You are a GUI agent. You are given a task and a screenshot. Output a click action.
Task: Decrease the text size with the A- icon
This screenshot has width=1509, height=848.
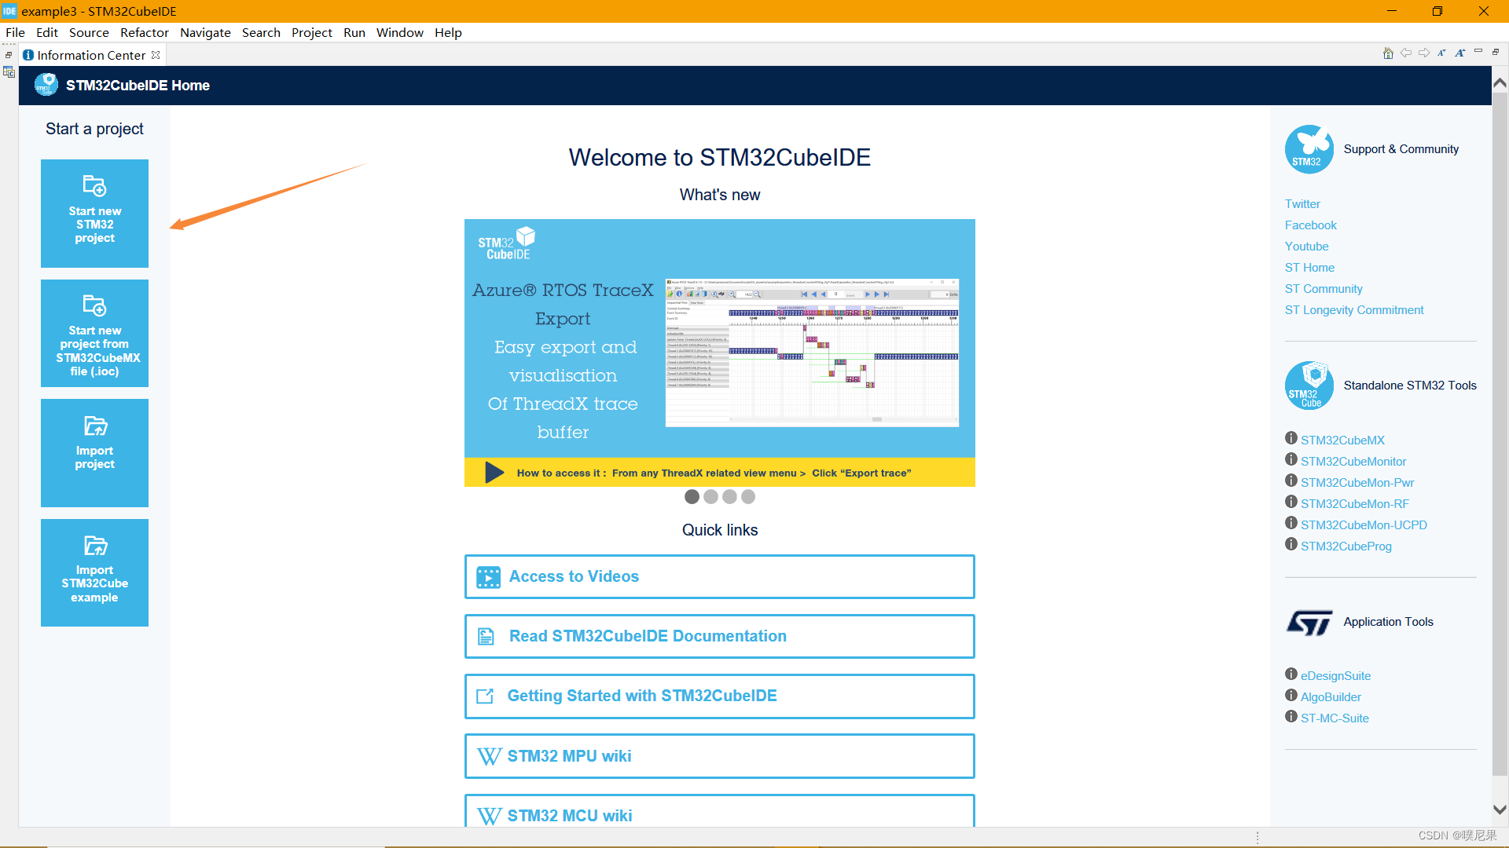(x=1441, y=53)
